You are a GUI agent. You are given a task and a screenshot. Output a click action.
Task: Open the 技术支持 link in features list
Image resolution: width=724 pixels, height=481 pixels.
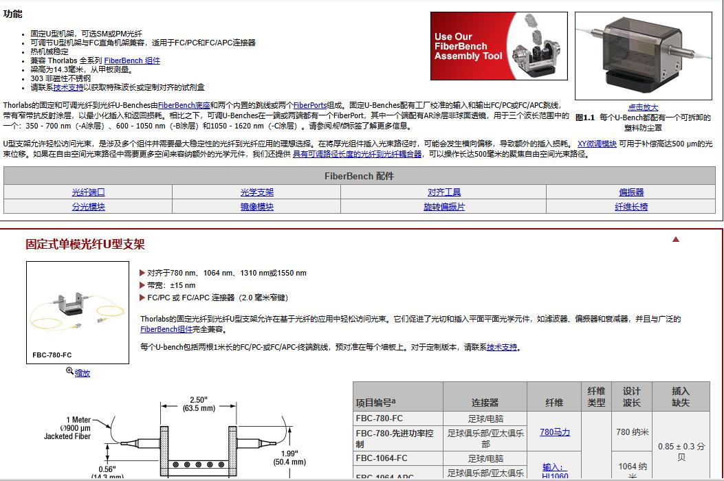(x=68, y=87)
